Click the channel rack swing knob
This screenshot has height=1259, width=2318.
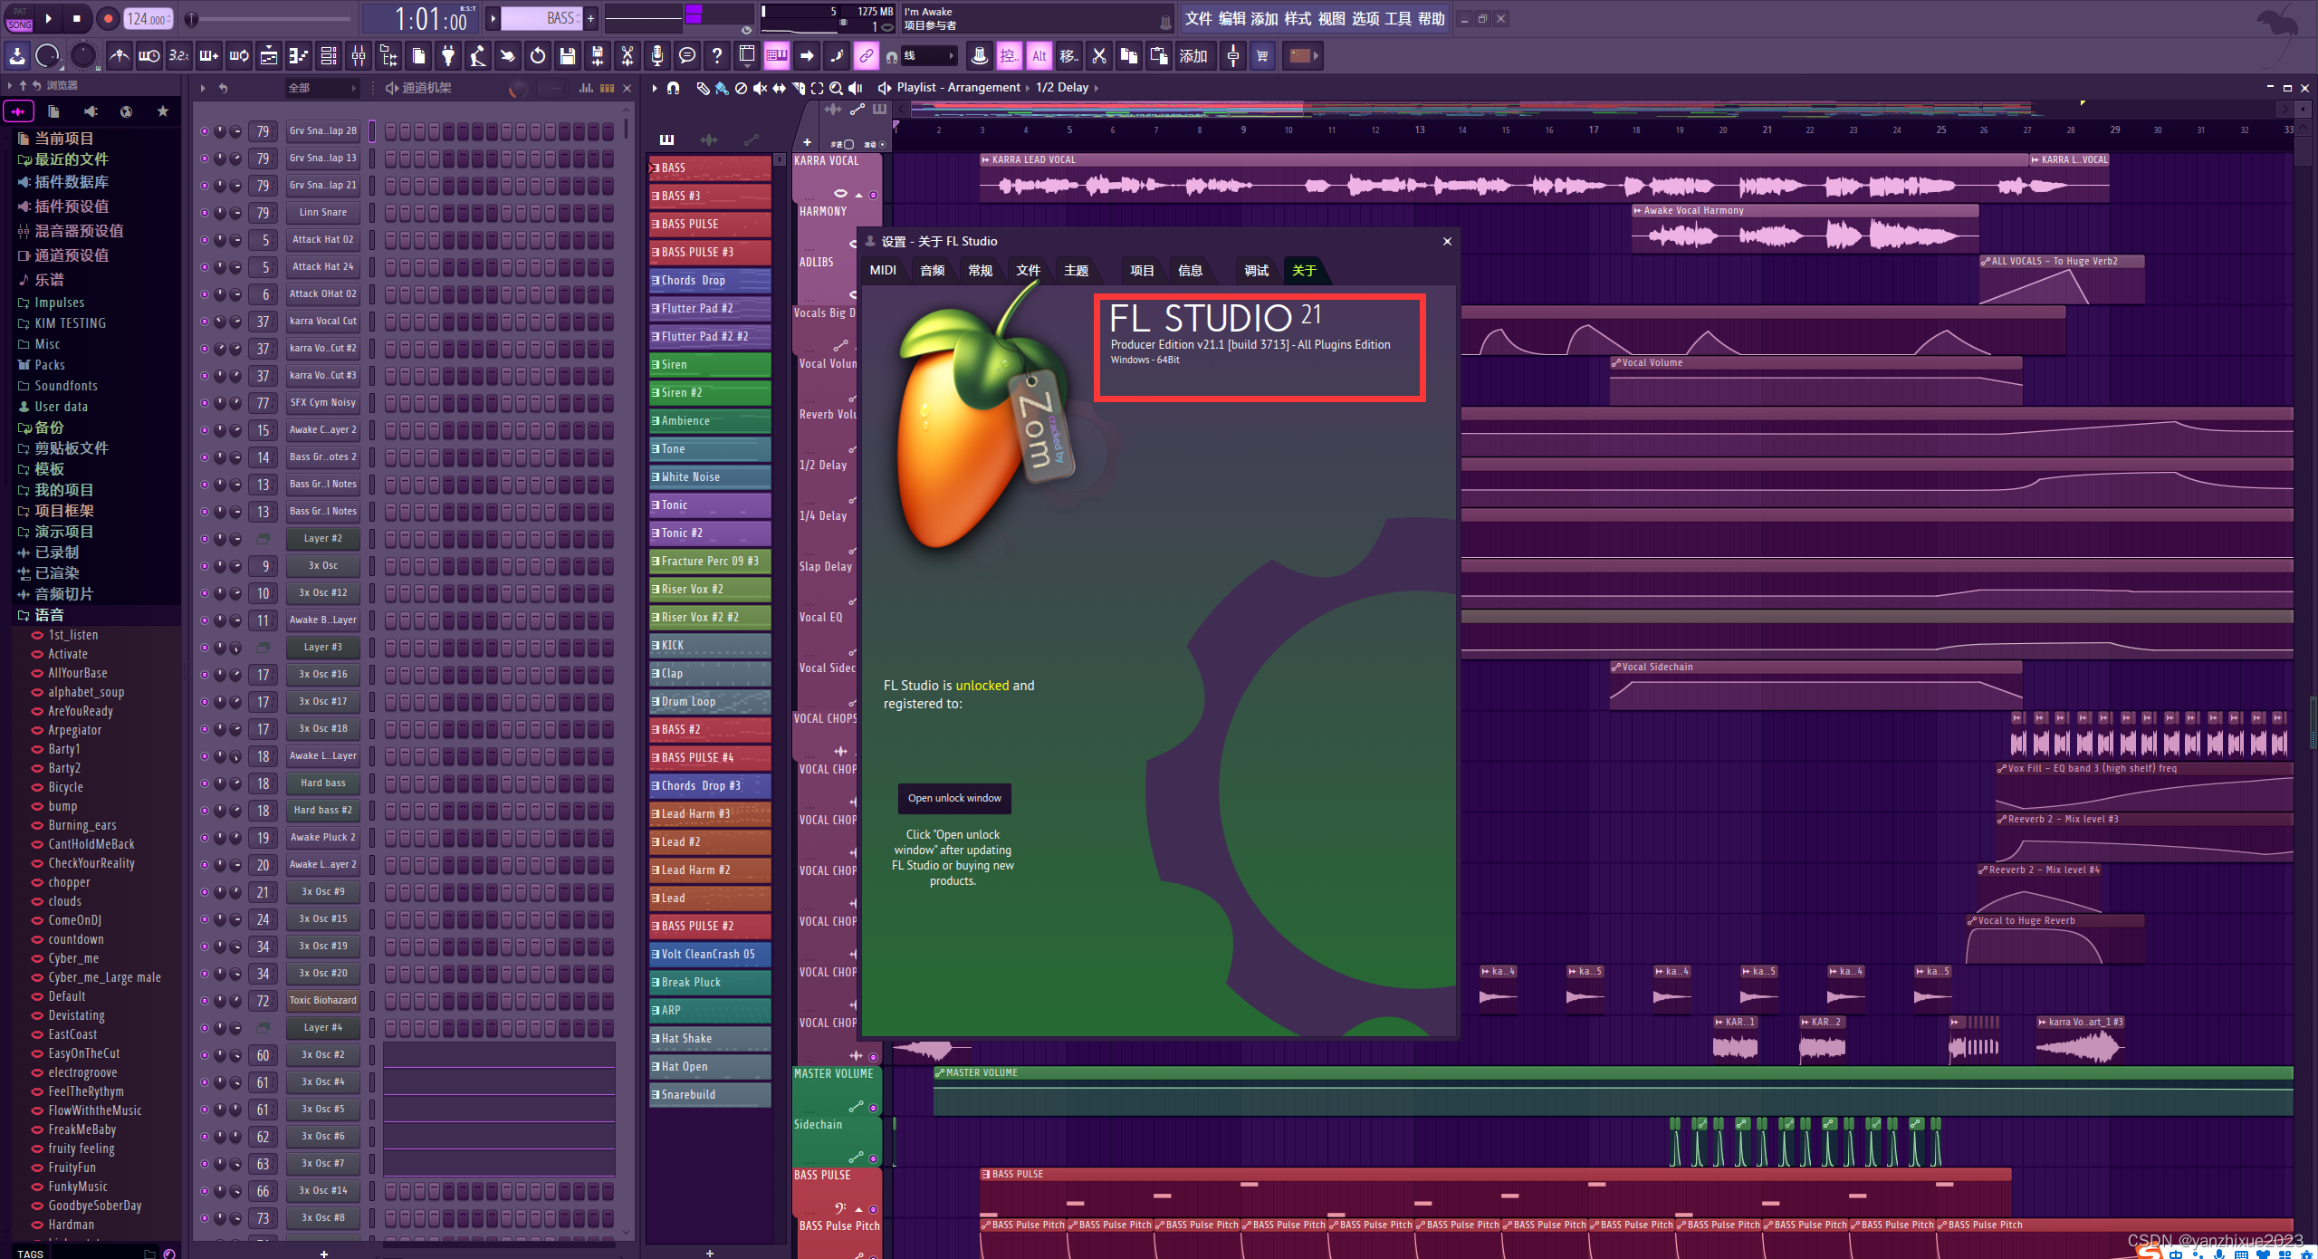[518, 88]
